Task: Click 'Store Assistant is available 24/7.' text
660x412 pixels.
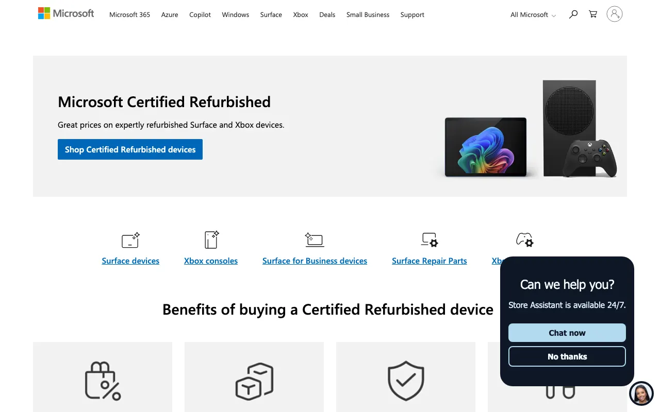Action: (567, 305)
